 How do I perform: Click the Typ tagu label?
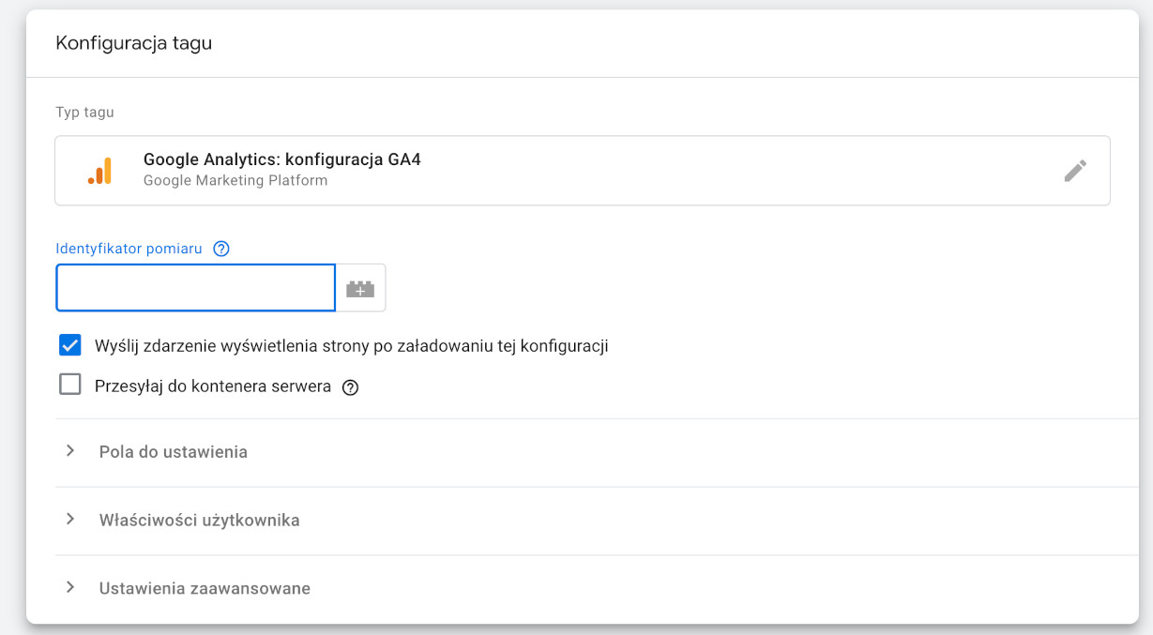tap(85, 113)
